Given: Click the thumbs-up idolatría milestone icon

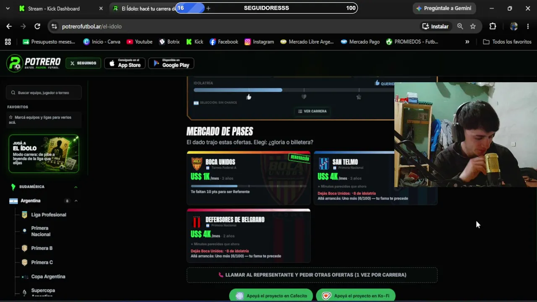Looking at the screenshot, I should pyautogui.click(x=249, y=97).
